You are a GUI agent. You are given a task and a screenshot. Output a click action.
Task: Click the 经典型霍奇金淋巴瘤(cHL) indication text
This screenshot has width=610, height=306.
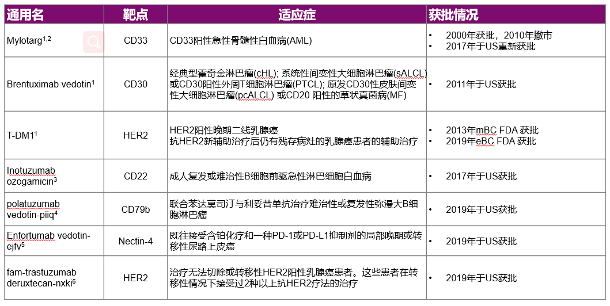298,85
